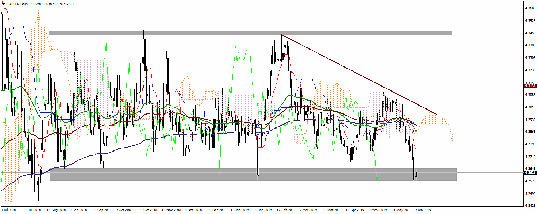Click the 4.2570 price axis label
This screenshot has width=538, height=214.
tap(530, 181)
